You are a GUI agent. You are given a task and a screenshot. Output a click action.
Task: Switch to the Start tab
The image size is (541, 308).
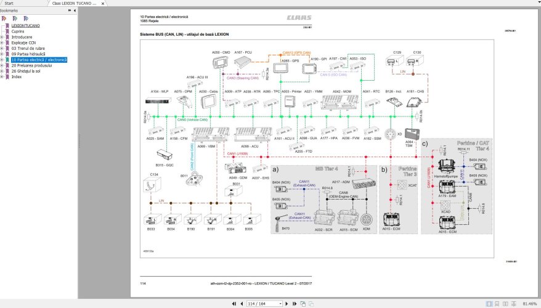click(9, 3)
